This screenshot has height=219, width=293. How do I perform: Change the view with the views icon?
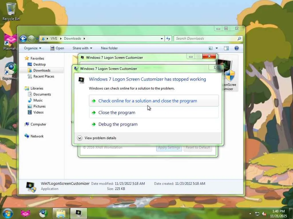[x=211, y=48]
